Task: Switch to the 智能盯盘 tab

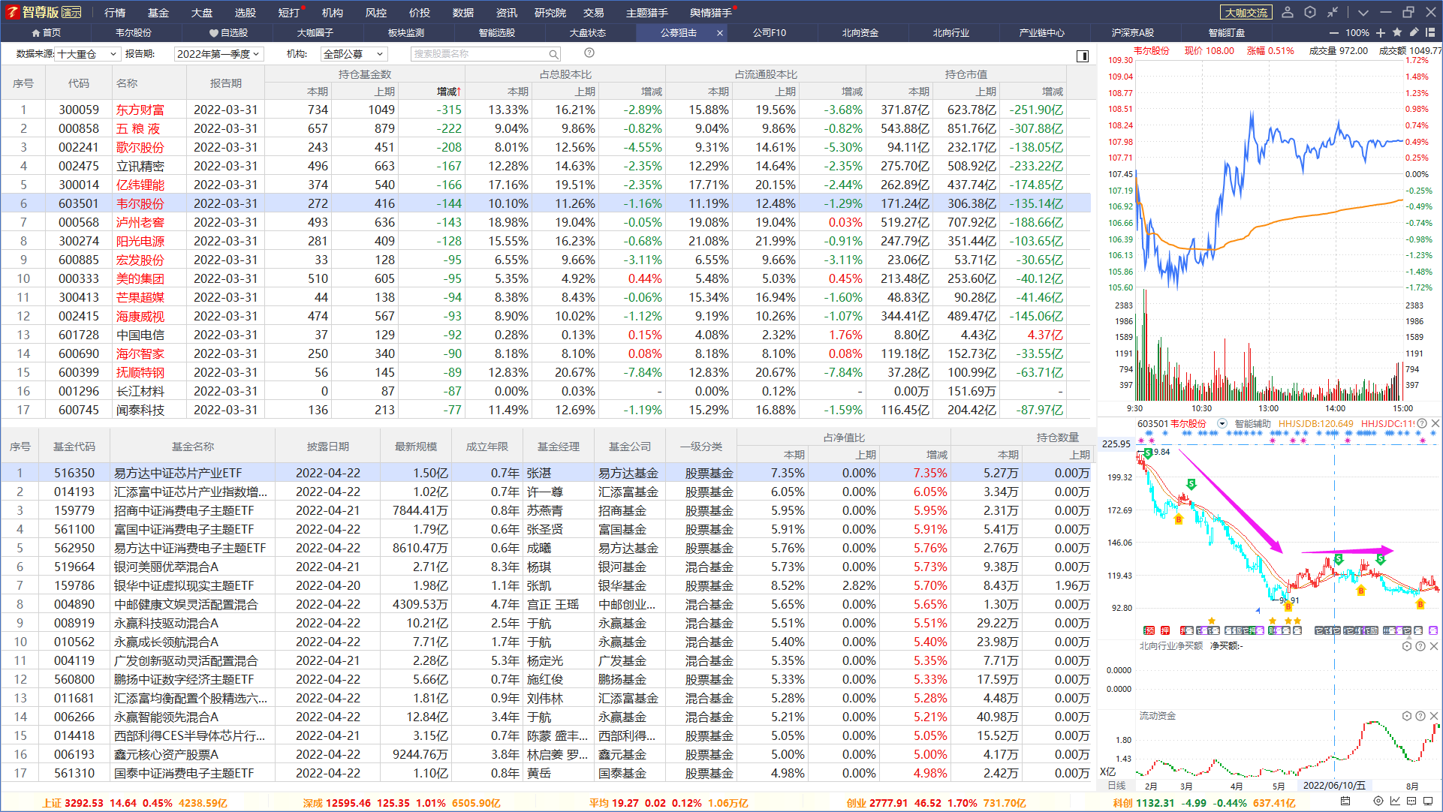Action: point(1227,33)
